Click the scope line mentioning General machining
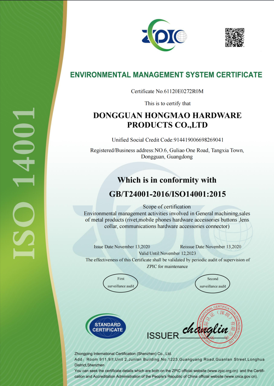This screenshot has height=386, width=274. pyautogui.click(x=167, y=213)
